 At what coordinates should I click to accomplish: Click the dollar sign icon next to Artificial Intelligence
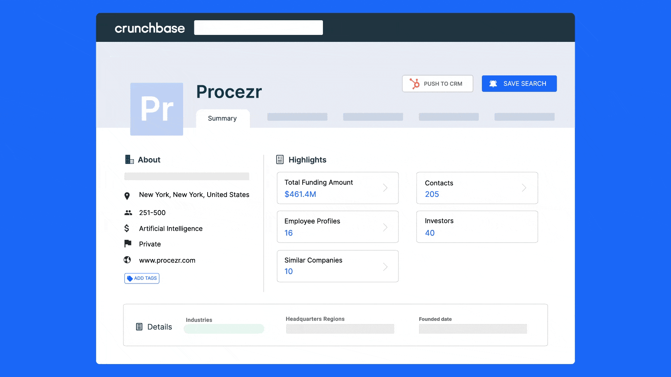pos(127,228)
